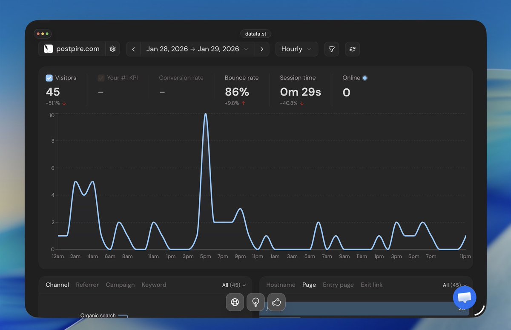Click the postpire.com site logo icon
This screenshot has width=511, height=330.
(49, 49)
